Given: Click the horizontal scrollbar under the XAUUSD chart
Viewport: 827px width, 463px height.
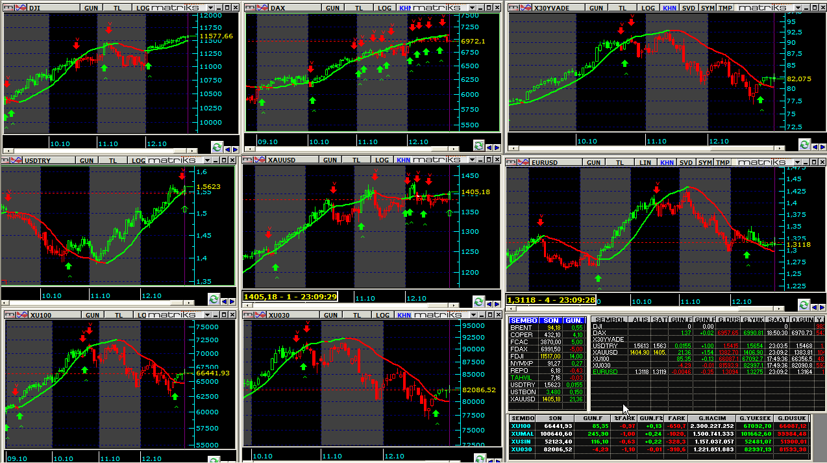Looking at the screenshot, I should 357,305.
